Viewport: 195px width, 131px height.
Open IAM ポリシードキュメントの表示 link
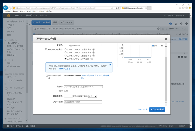[95, 77]
